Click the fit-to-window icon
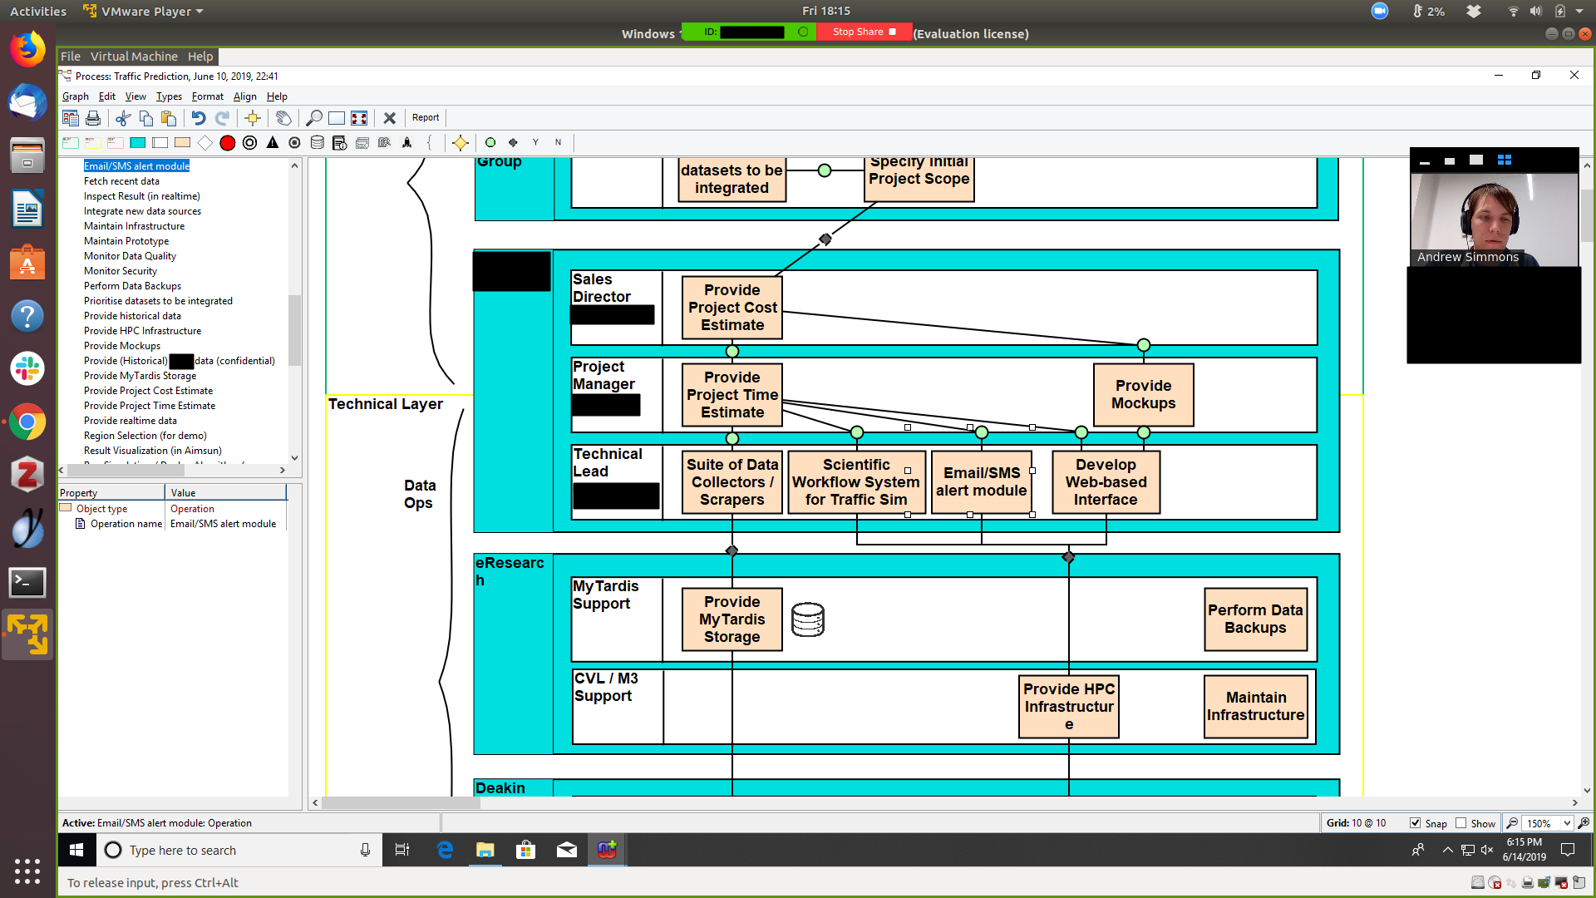 coord(359,118)
